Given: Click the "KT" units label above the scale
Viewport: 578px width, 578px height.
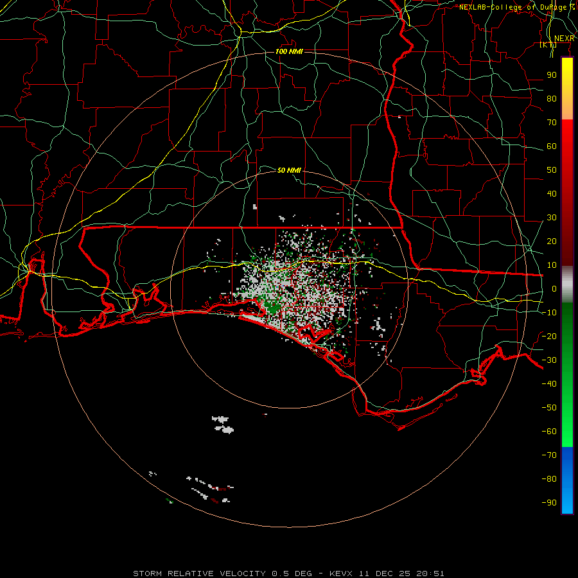Looking at the screenshot, I should coord(548,44).
